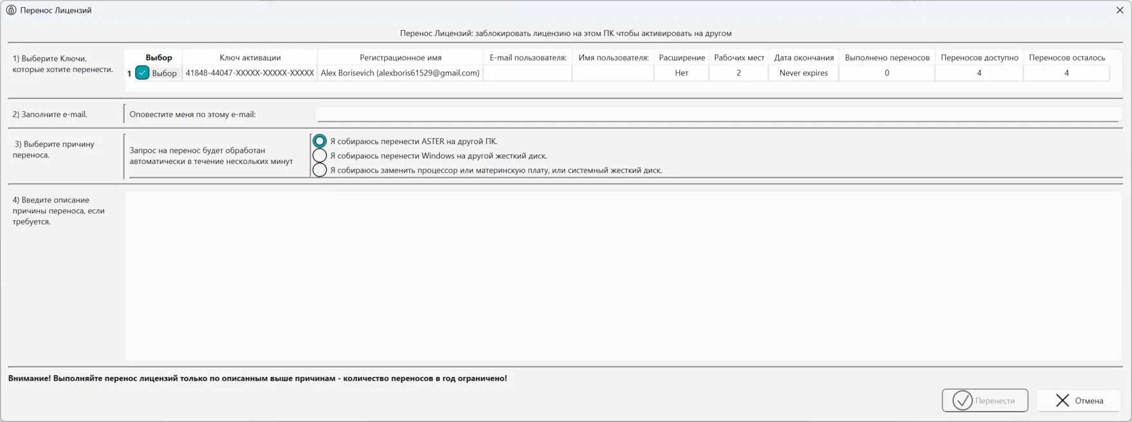Viewport: 1132px width, 422px height.
Task: Close the Перенос Лицензий window
Action: [x=1120, y=10]
